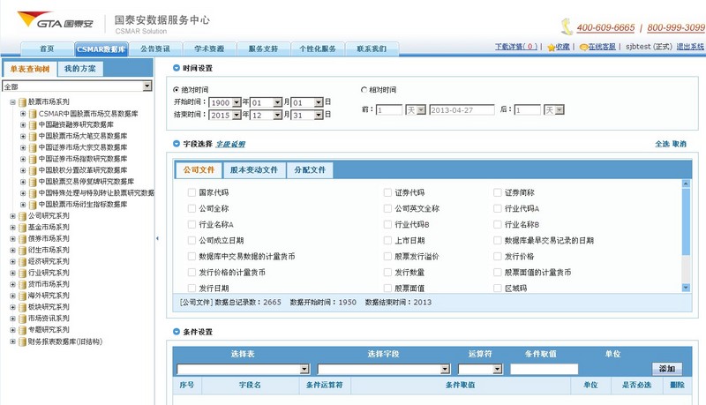Click stacked-database icon beside 基金市场系列
This screenshot has height=405, width=706.
pos(23,228)
